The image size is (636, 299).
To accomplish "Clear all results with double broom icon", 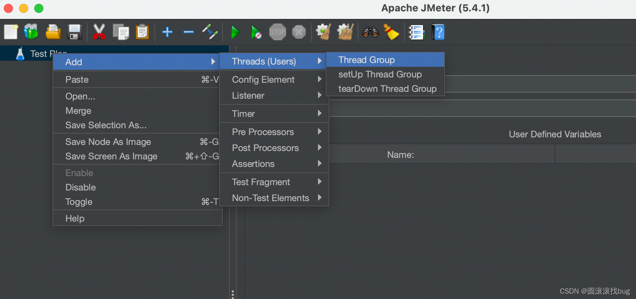I will coord(345,32).
